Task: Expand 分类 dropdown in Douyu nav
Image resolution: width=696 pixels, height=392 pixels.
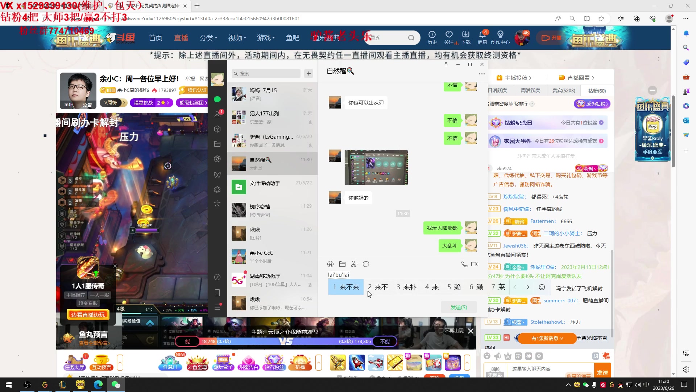Action: point(208,38)
